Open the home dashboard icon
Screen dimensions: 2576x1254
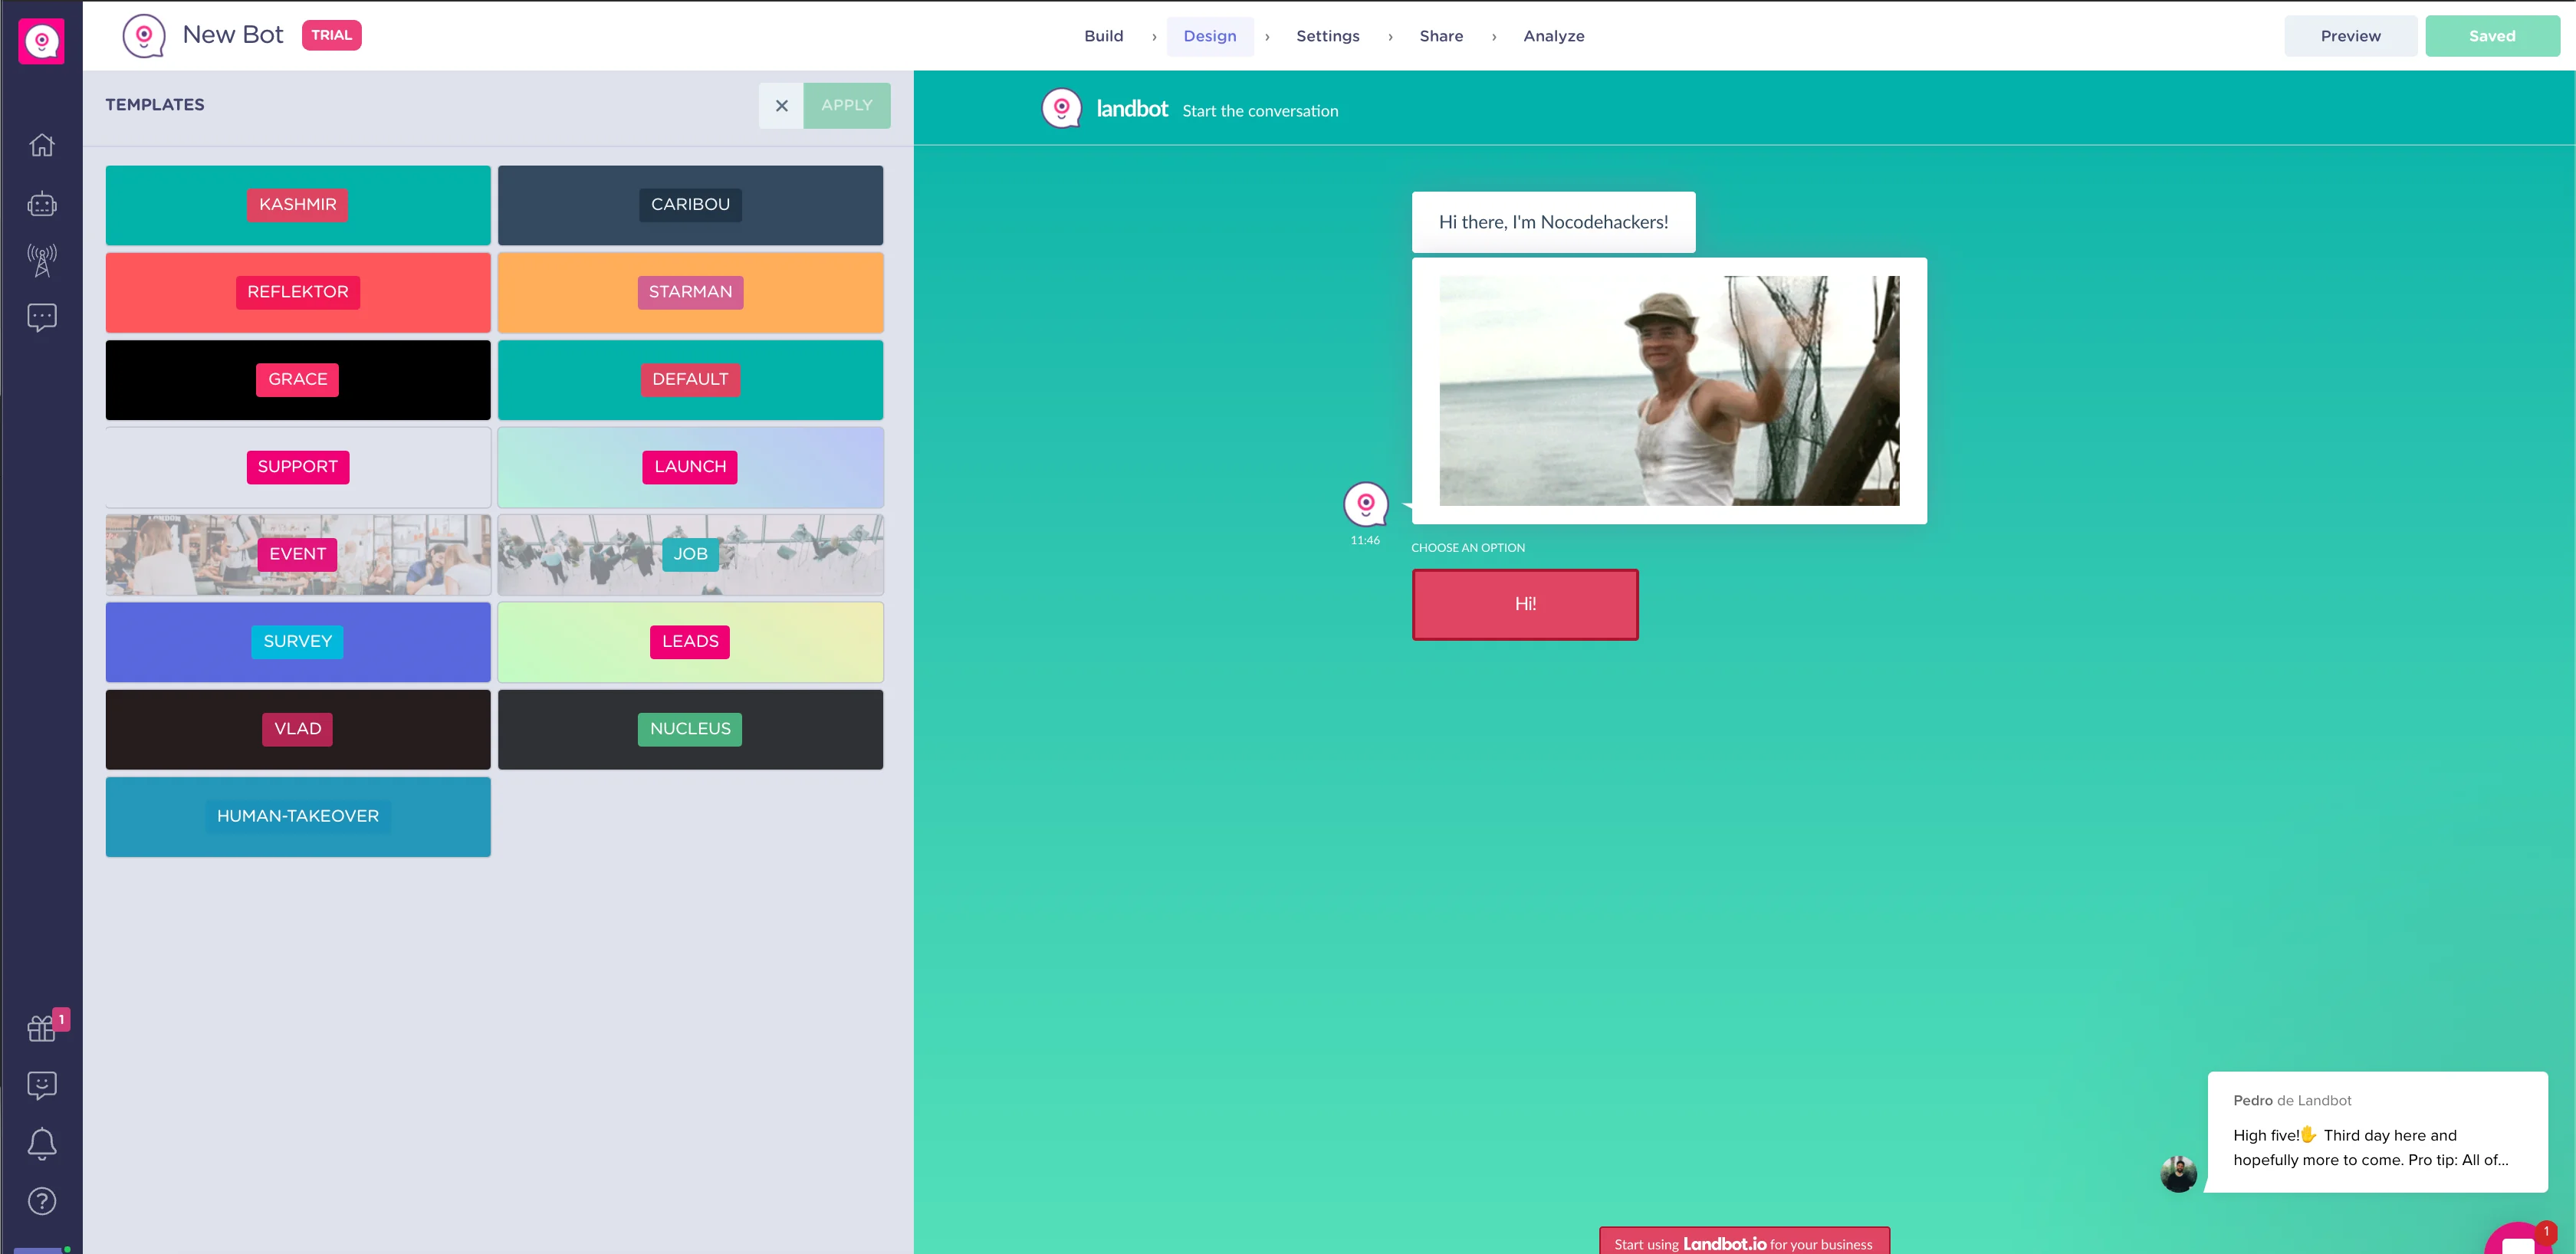pyautogui.click(x=41, y=145)
